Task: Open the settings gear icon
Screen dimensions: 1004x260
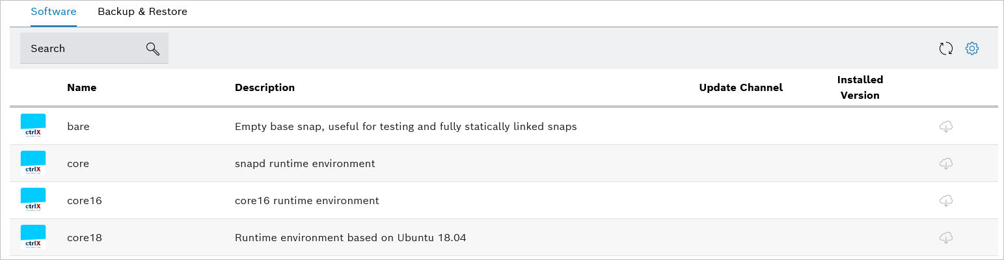Action: [x=972, y=48]
